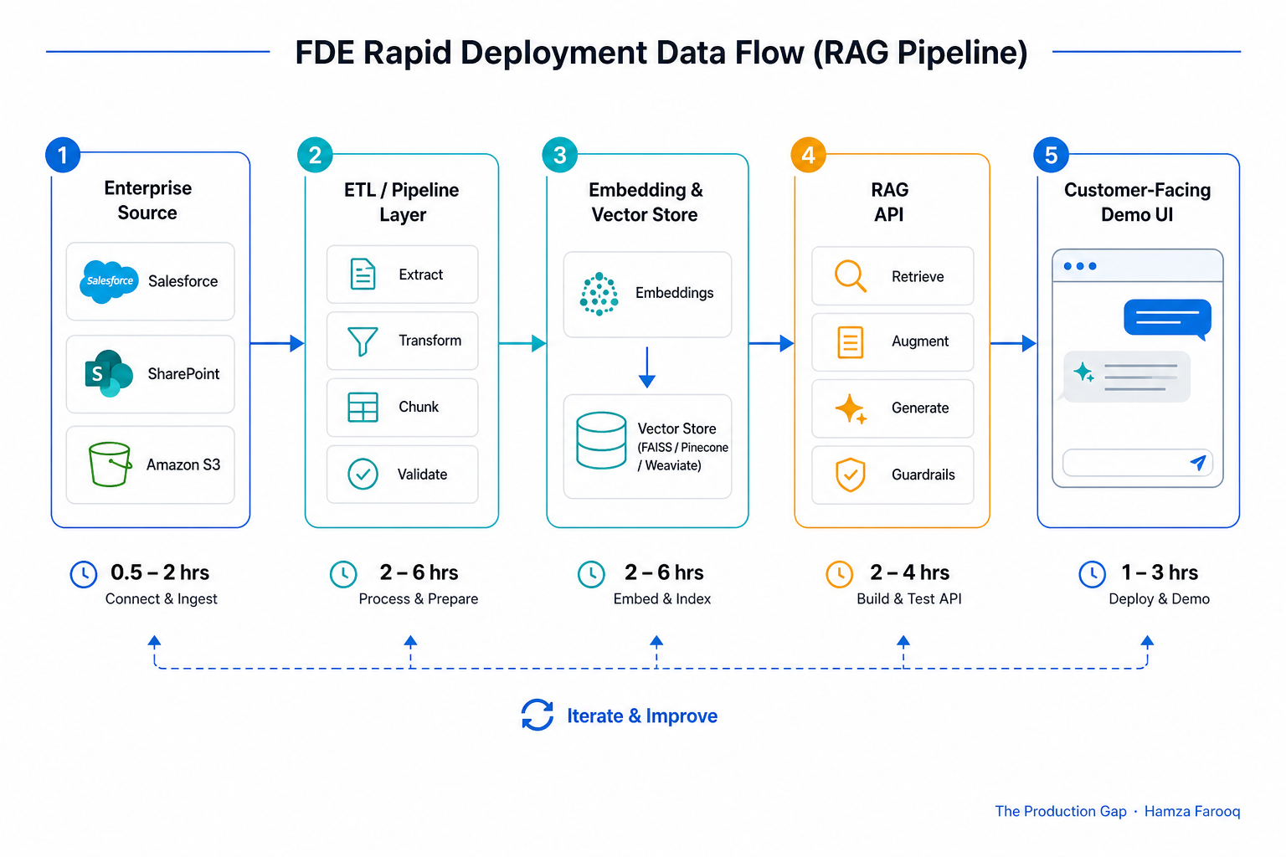The height and width of the screenshot is (857, 1286).
Task: Click the Amazon S3 label
Action: coord(183,464)
